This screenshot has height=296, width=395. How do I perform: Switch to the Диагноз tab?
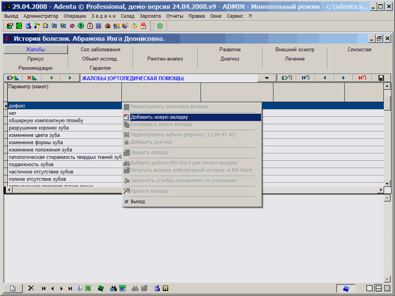coord(230,59)
